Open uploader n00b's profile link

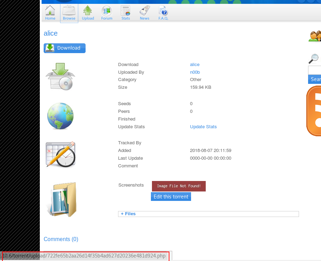click(195, 72)
